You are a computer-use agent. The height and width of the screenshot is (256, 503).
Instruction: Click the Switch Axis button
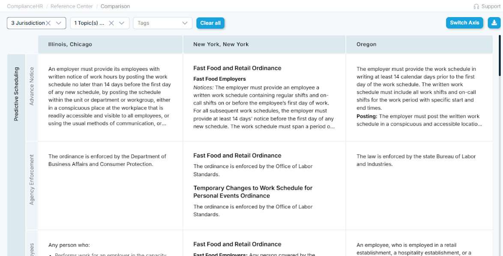(x=464, y=23)
